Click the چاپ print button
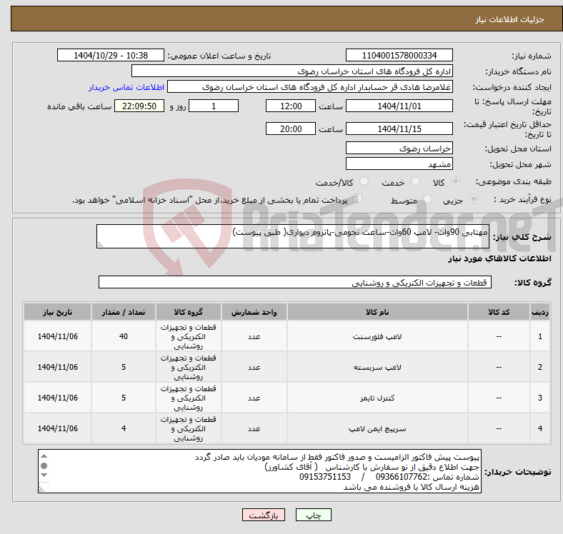563x534 pixels. [314, 515]
